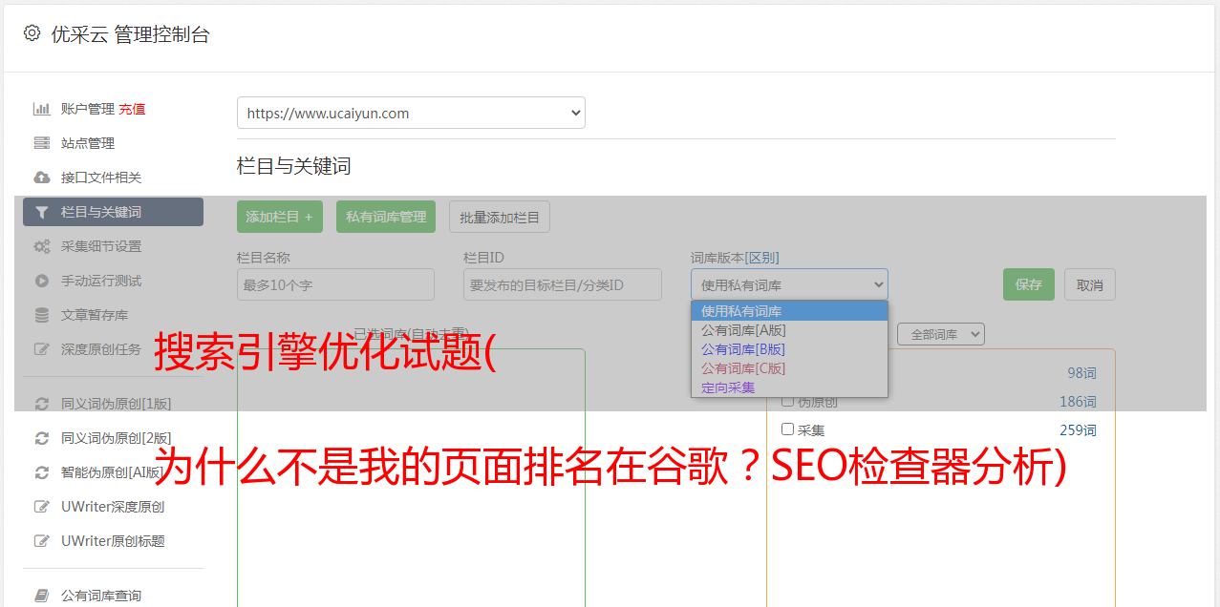
Task: Focus the 栏目ID input field
Action: 563,284
